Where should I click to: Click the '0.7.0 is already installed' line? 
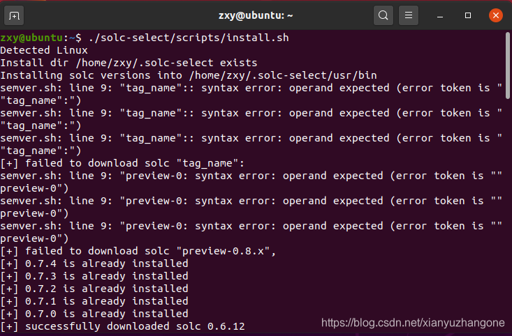tap(94, 314)
